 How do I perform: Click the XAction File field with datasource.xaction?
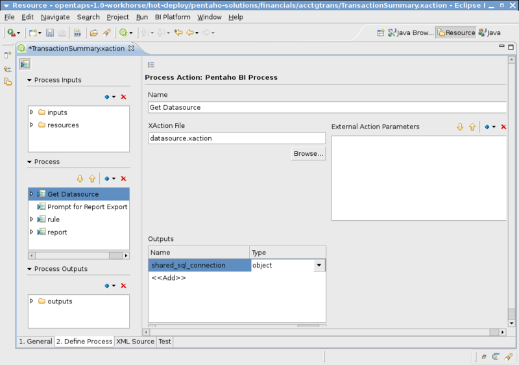coord(237,138)
